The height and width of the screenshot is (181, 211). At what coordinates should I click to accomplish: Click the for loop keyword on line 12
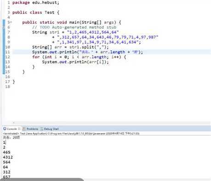[36, 57]
